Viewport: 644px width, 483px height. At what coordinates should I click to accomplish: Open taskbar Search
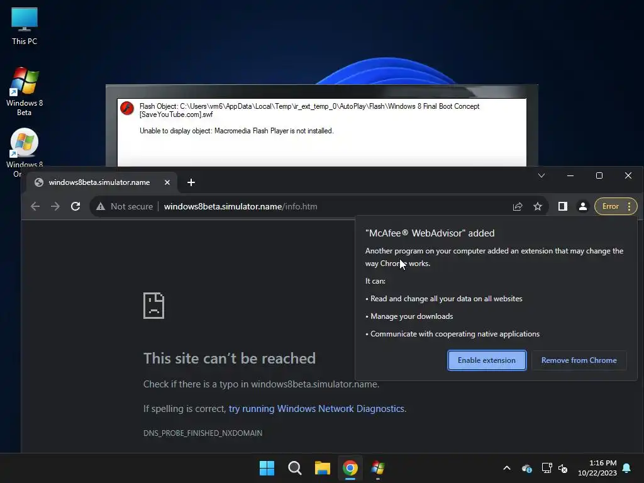coord(294,468)
